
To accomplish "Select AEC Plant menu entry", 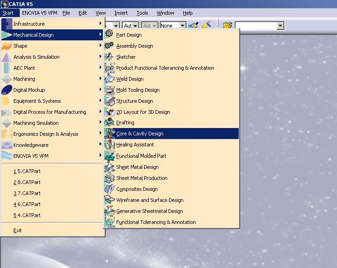I will [x=52, y=68].
